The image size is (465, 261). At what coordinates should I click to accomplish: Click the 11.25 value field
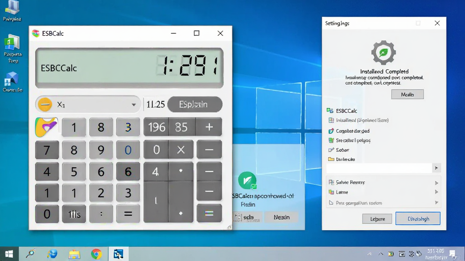coord(155,105)
